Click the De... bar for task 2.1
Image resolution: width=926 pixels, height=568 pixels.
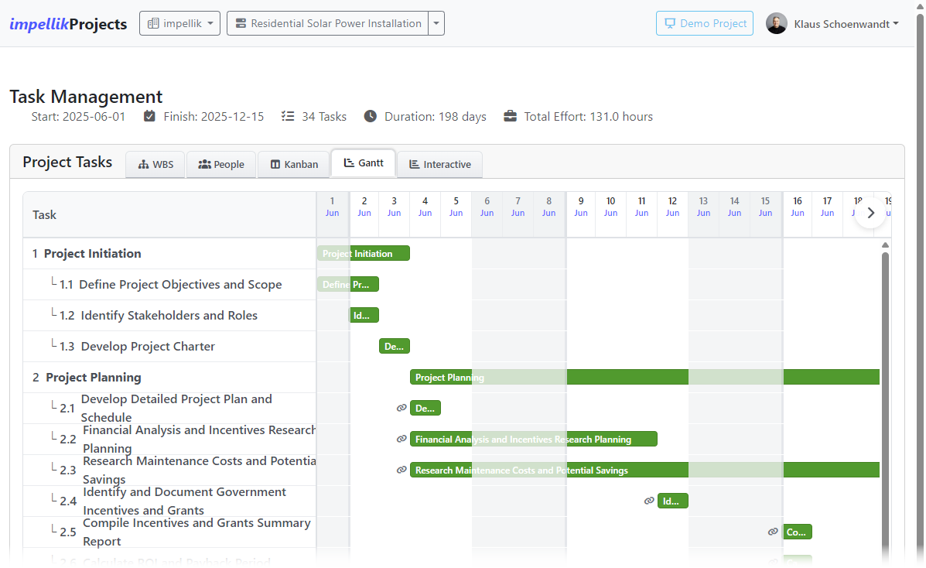pyautogui.click(x=425, y=408)
